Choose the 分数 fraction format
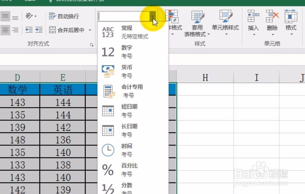The image size is (305, 194). (133, 187)
